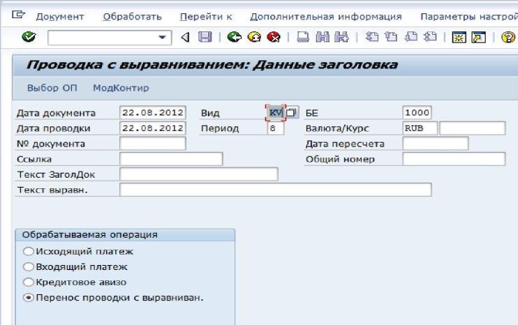Open the Документ menu
518x325 pixels.
click(x=59, y=16)
